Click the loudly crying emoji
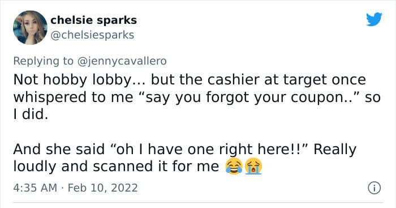The image size is (396, 208). coord(253,167)
